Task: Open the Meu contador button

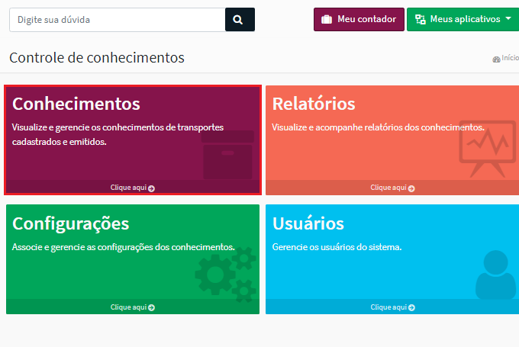Action: pos(359,20)
